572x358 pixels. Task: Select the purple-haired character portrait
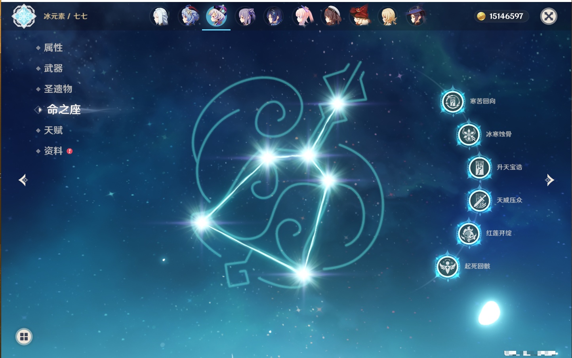[246, 17]
